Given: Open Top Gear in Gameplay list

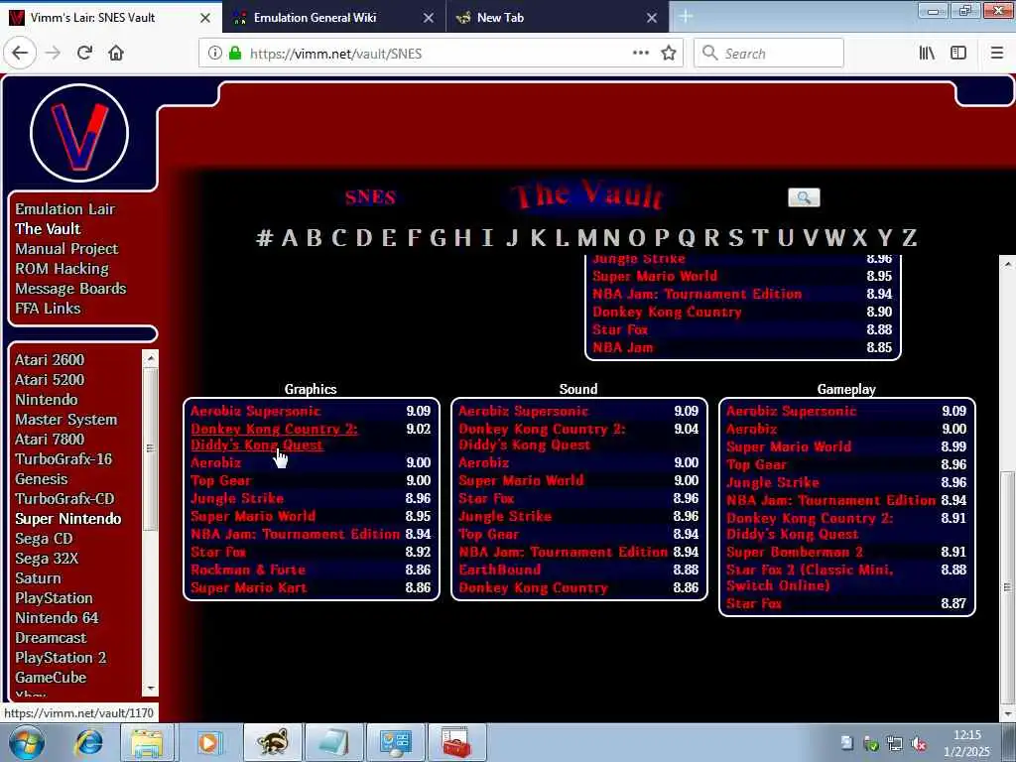Looking at the screenshot, I should pos(756,464).
